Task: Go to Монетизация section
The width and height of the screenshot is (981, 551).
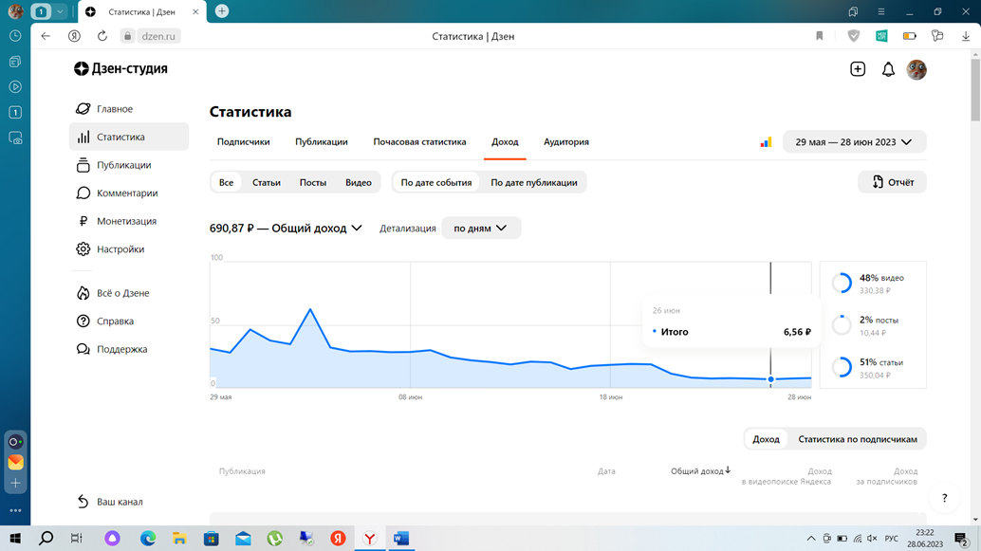Action: (x=117, y=221)
